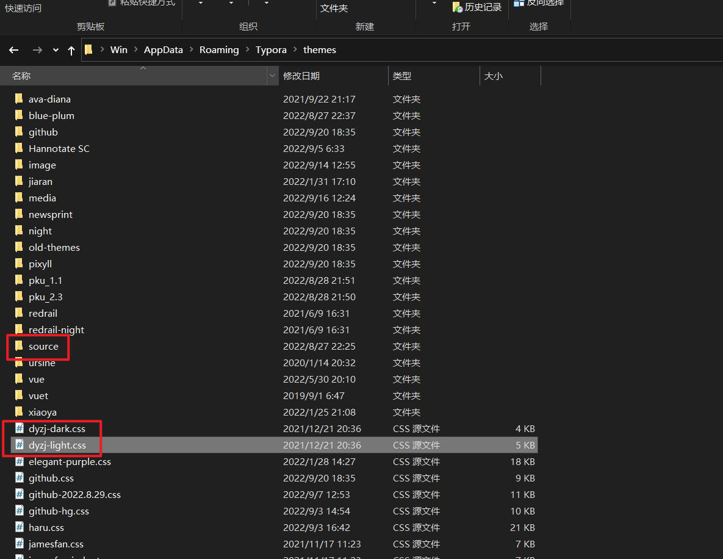Select the source folder name
The height and width of the screenshot is (559, 723).
(x=43, y=347)
